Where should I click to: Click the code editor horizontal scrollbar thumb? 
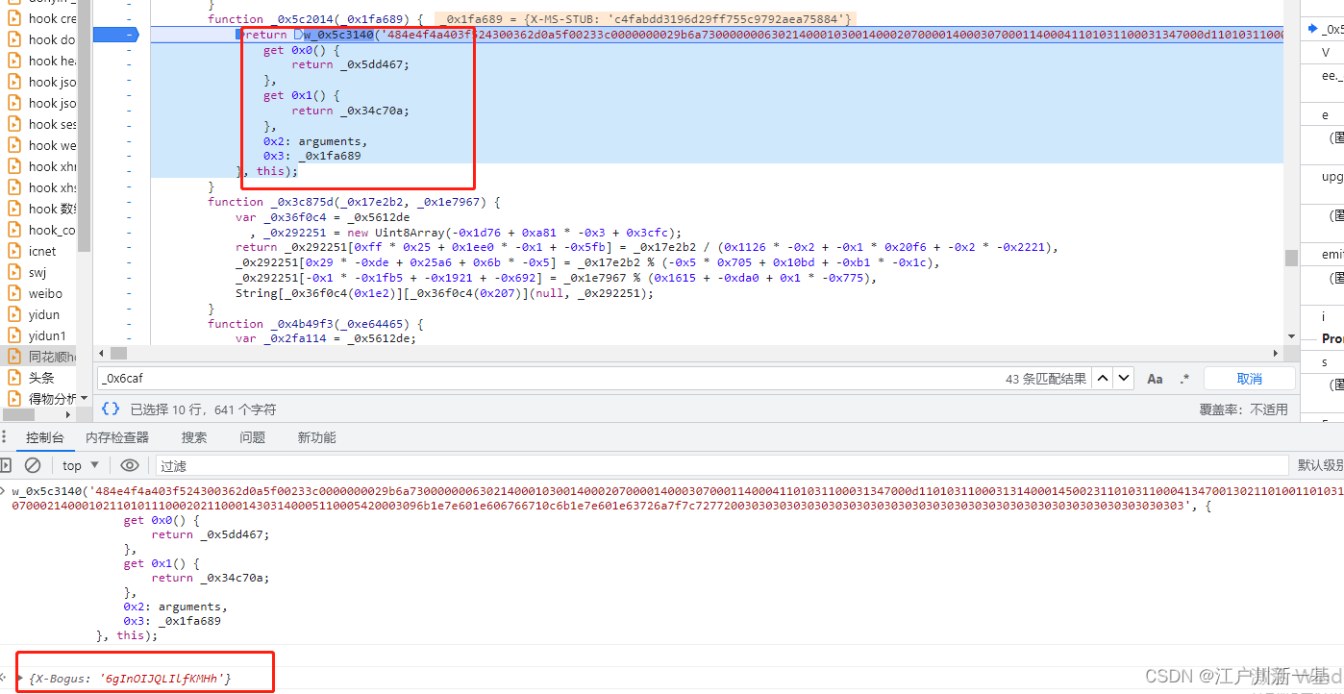(x=118, y=353)
